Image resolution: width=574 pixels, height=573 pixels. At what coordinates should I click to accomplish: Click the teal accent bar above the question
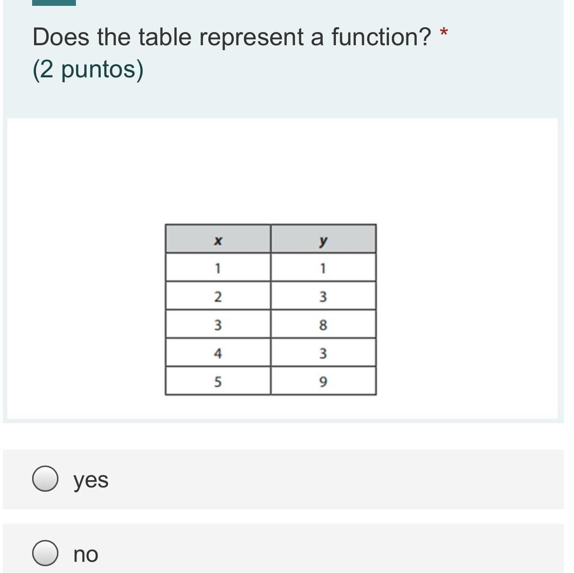pyautogui.click(x=54, y=2)
